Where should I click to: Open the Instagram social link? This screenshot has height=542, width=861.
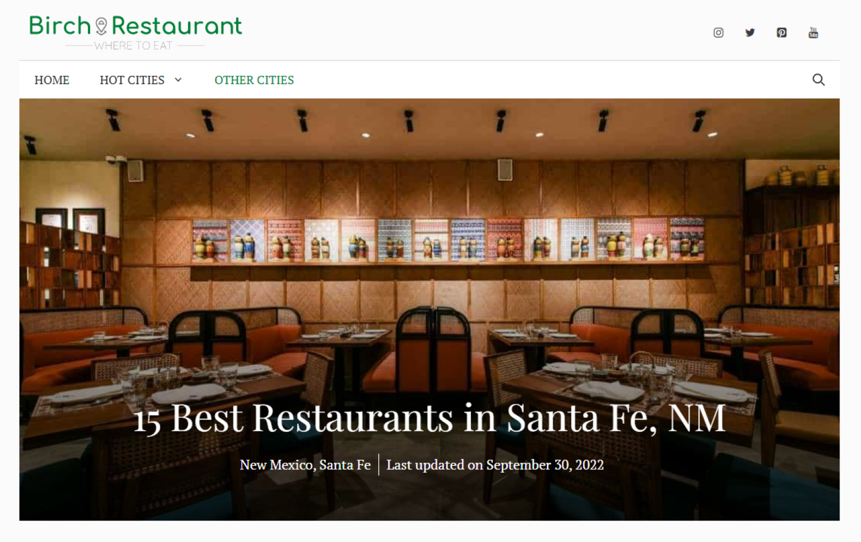click(x=718, y=32)
